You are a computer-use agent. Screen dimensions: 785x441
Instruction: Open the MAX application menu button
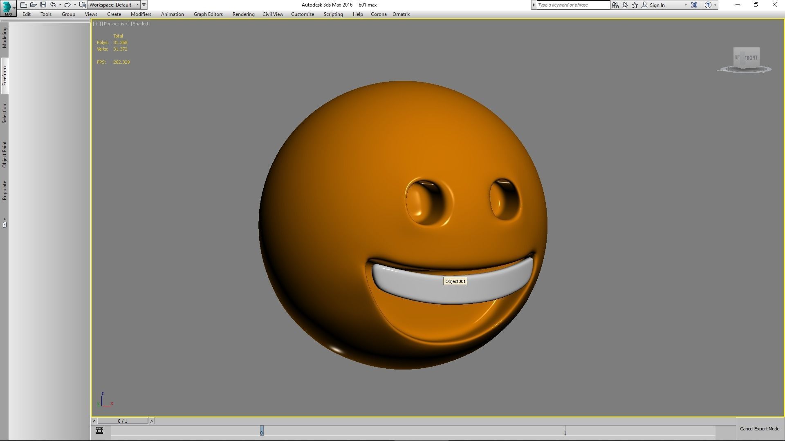(x=8, y=8)
